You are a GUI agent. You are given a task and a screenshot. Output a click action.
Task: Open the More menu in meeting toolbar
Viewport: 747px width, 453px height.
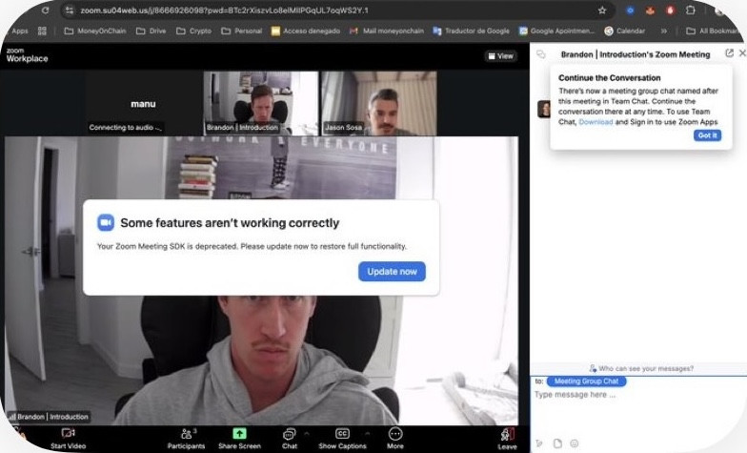click(395, 439)
